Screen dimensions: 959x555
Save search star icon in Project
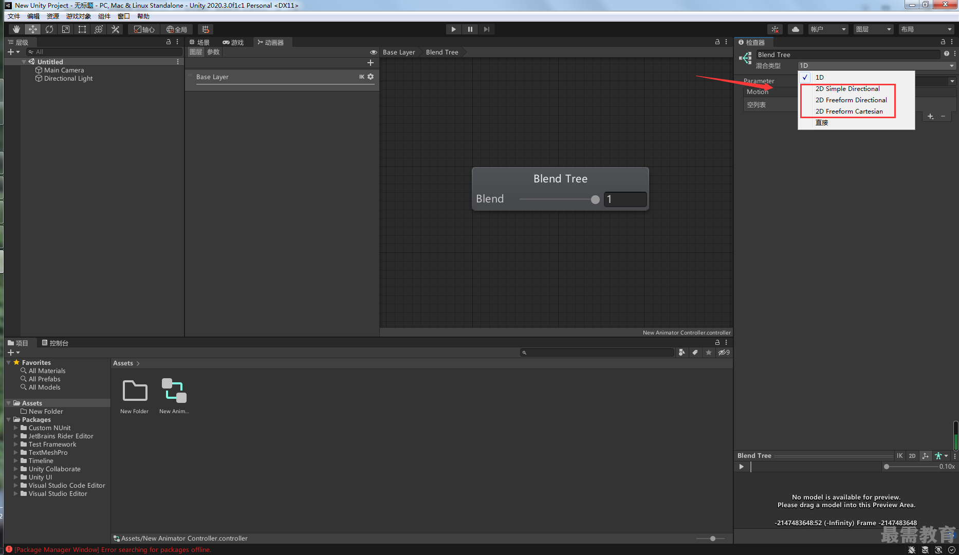point(709,353)
